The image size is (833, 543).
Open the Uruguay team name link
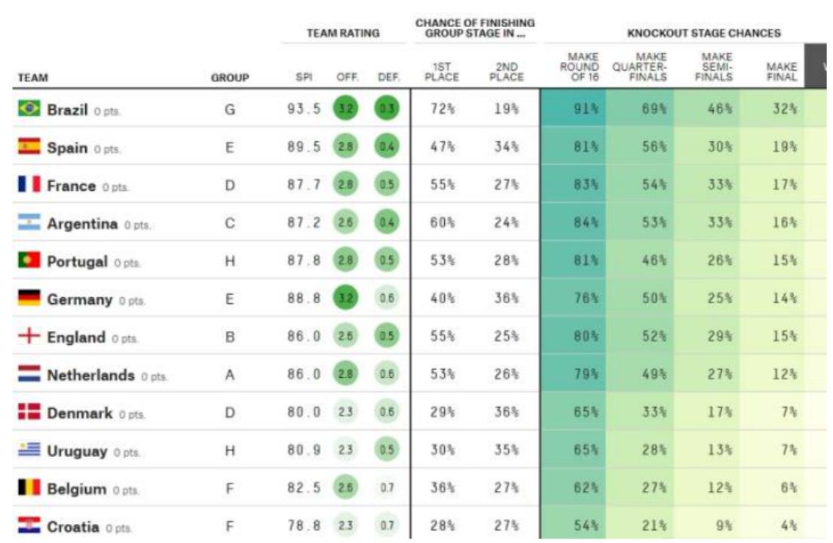[x=78, y=451]
